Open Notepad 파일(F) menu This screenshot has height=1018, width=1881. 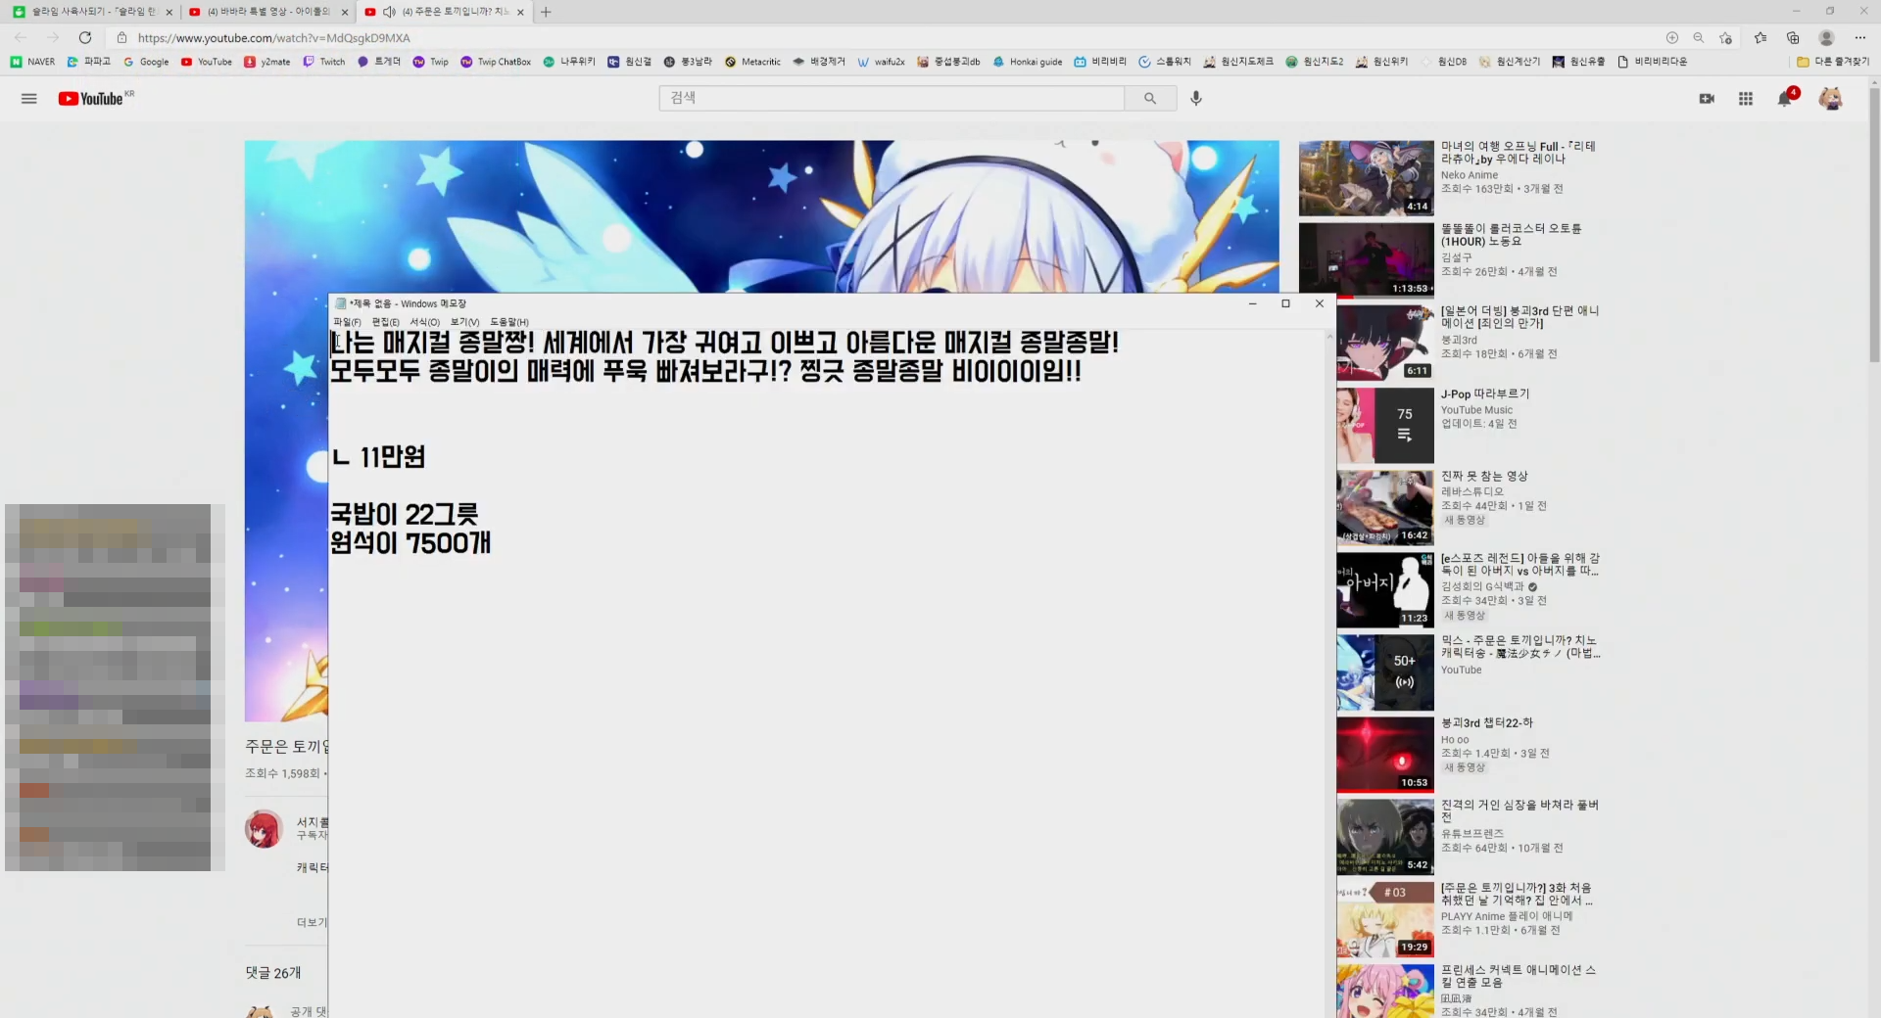pos(347,322)
